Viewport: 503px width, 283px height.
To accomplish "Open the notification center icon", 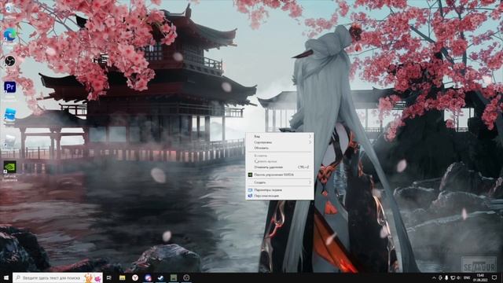I will 494,277.
